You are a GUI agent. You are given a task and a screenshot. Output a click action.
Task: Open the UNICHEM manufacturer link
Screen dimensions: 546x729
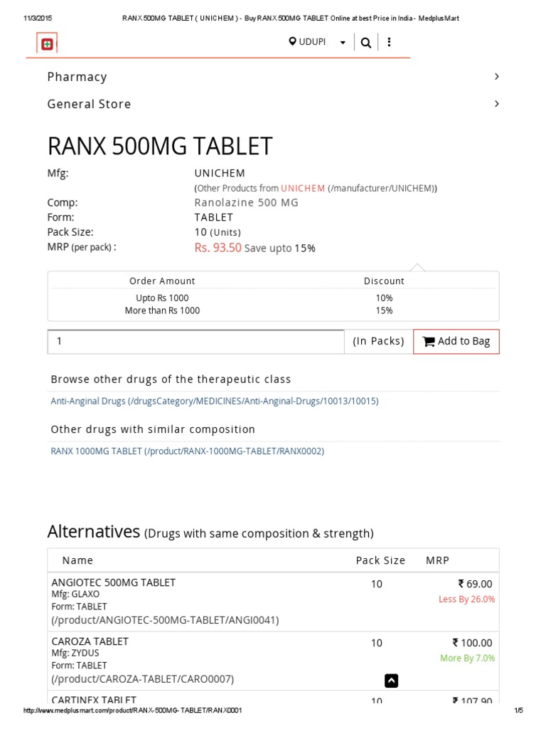tap(303, 189)
